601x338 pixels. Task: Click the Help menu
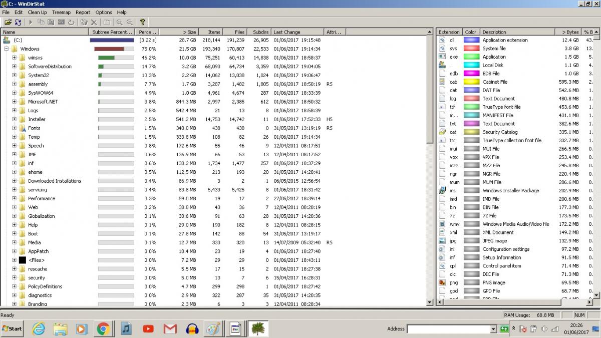[122, 12]
